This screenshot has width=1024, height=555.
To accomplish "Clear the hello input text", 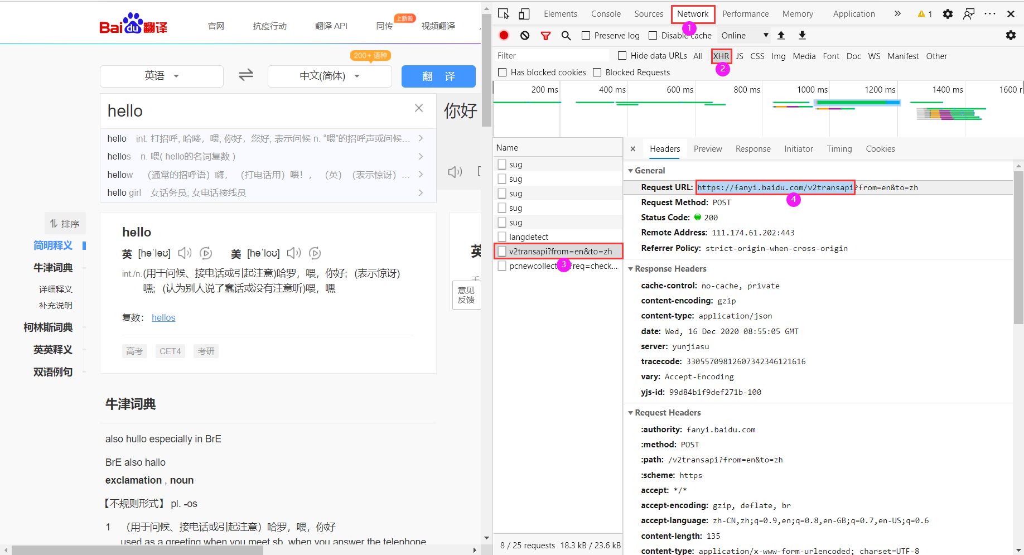I will coord(419,108).
